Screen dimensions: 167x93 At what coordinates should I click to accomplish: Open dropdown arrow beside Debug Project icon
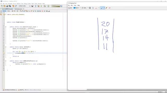point(46,6)
